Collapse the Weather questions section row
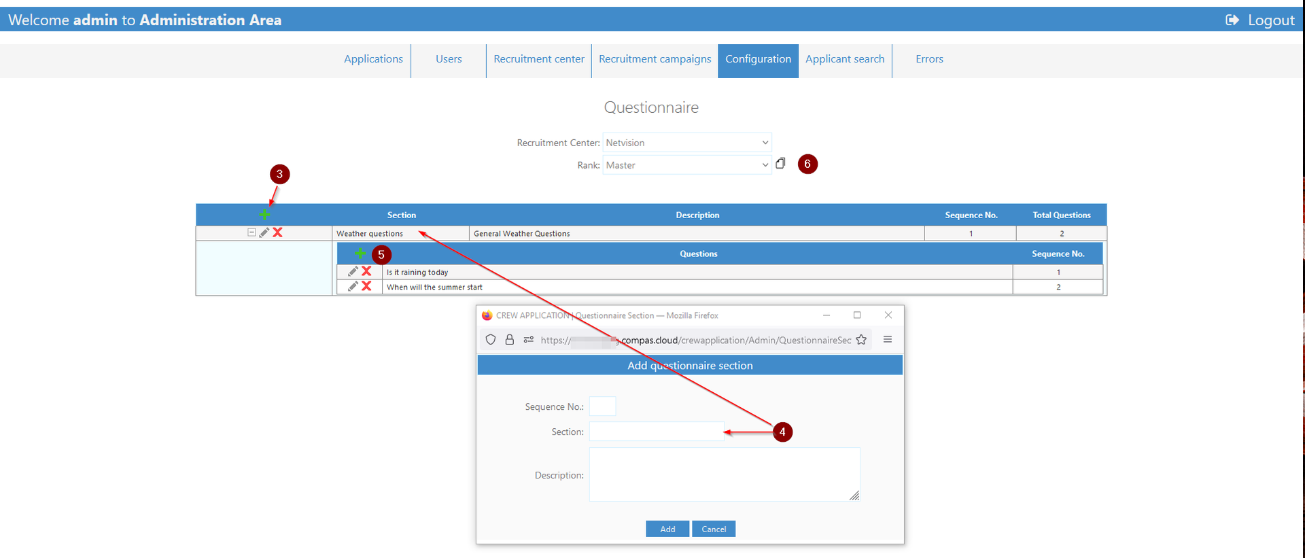Screen dimensions: 1305x558 251,232
